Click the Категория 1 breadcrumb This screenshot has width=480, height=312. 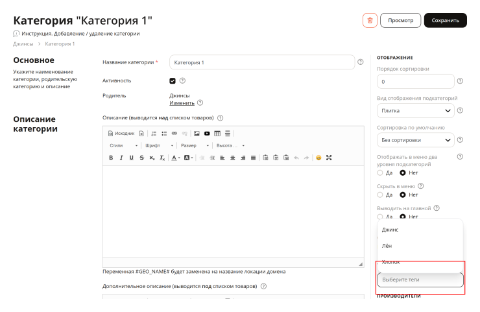(x=60, y=44)
